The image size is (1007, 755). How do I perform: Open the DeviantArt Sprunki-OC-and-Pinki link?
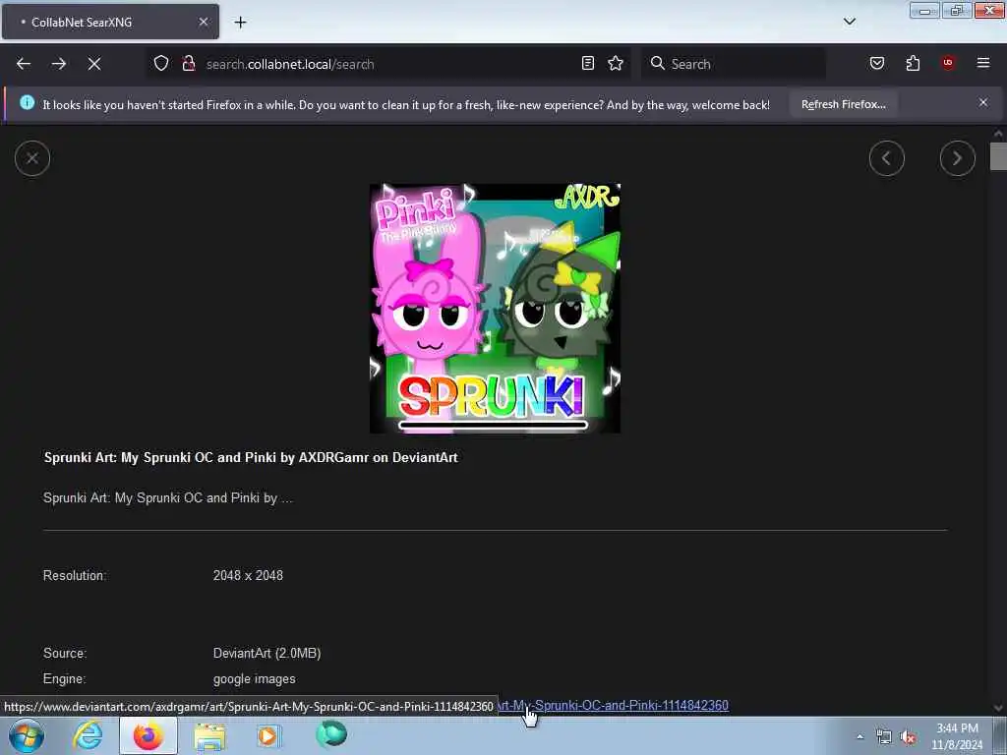[613, 705]
